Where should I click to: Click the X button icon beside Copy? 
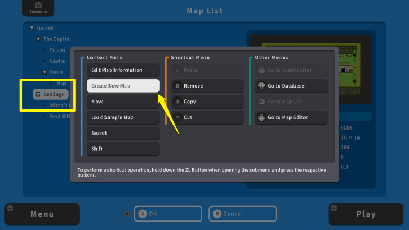pyautogui.click(x=178, y=102)
